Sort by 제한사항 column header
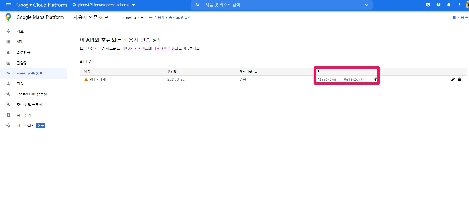This screenshot has height=212, width=469. (x=246, y=72)
